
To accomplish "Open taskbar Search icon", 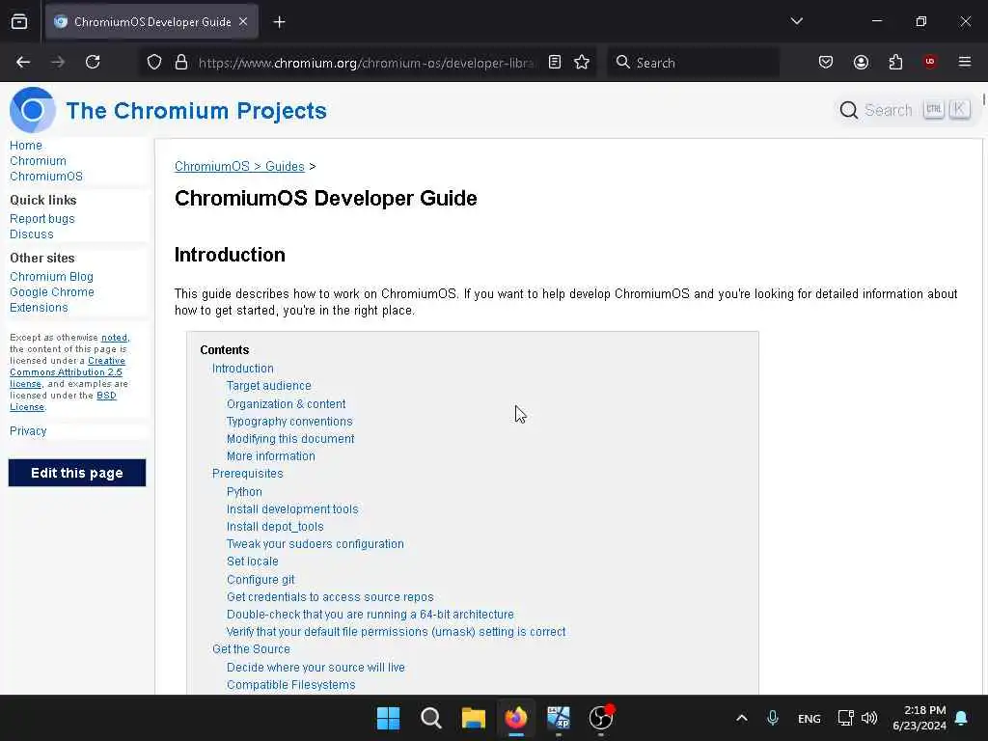I will pos(431,718).
